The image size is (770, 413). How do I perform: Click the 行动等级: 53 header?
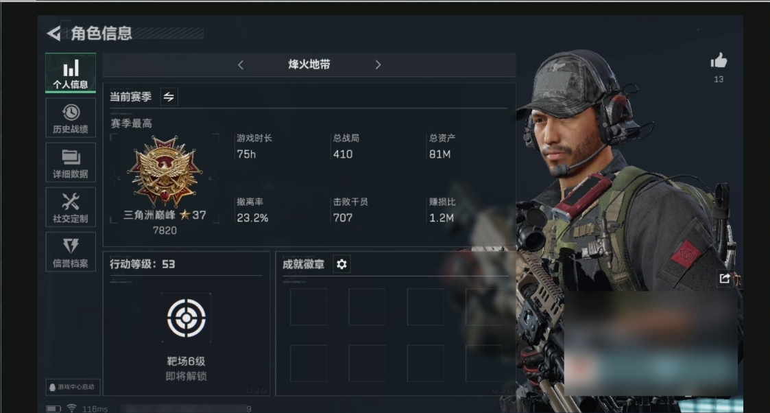tap(143, 264)
